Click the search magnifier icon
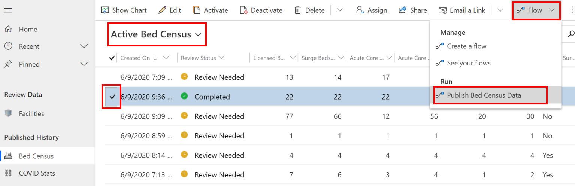The height and width of the screenshot is (186, 575). tap(571, 34)
